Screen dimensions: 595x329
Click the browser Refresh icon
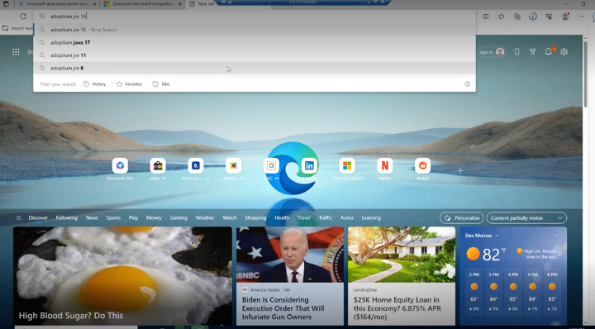(x=23, y=17)
